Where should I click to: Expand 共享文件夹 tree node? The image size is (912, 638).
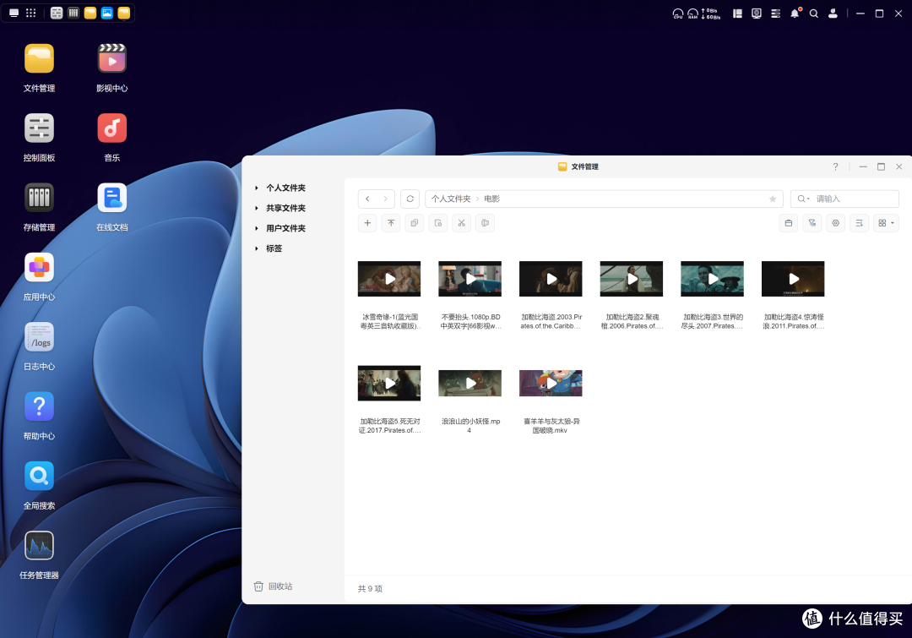click(257, 209)
